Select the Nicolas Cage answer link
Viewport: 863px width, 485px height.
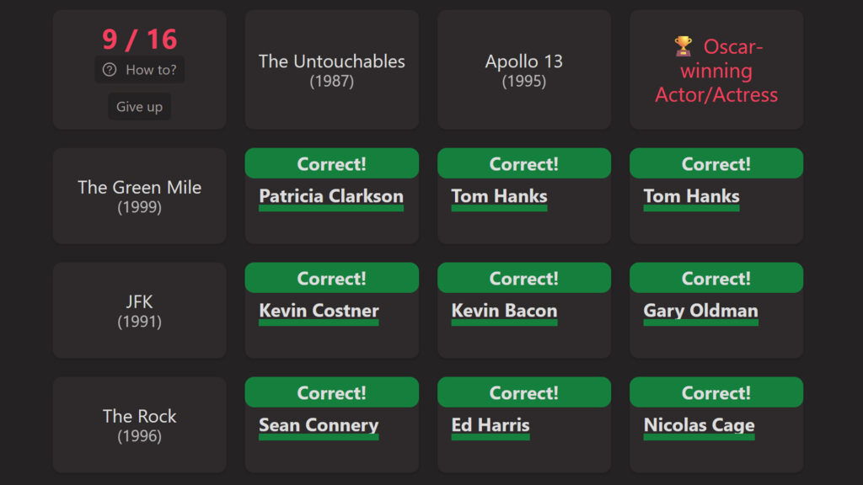(x=699, y=425)
